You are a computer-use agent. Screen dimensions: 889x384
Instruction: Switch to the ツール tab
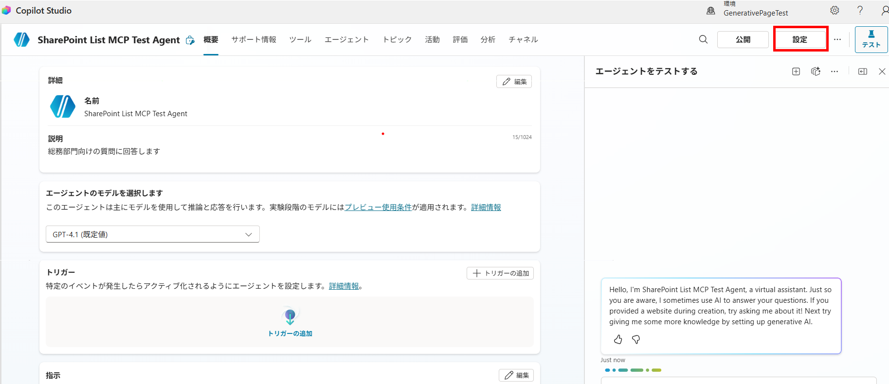click(300, 39)
